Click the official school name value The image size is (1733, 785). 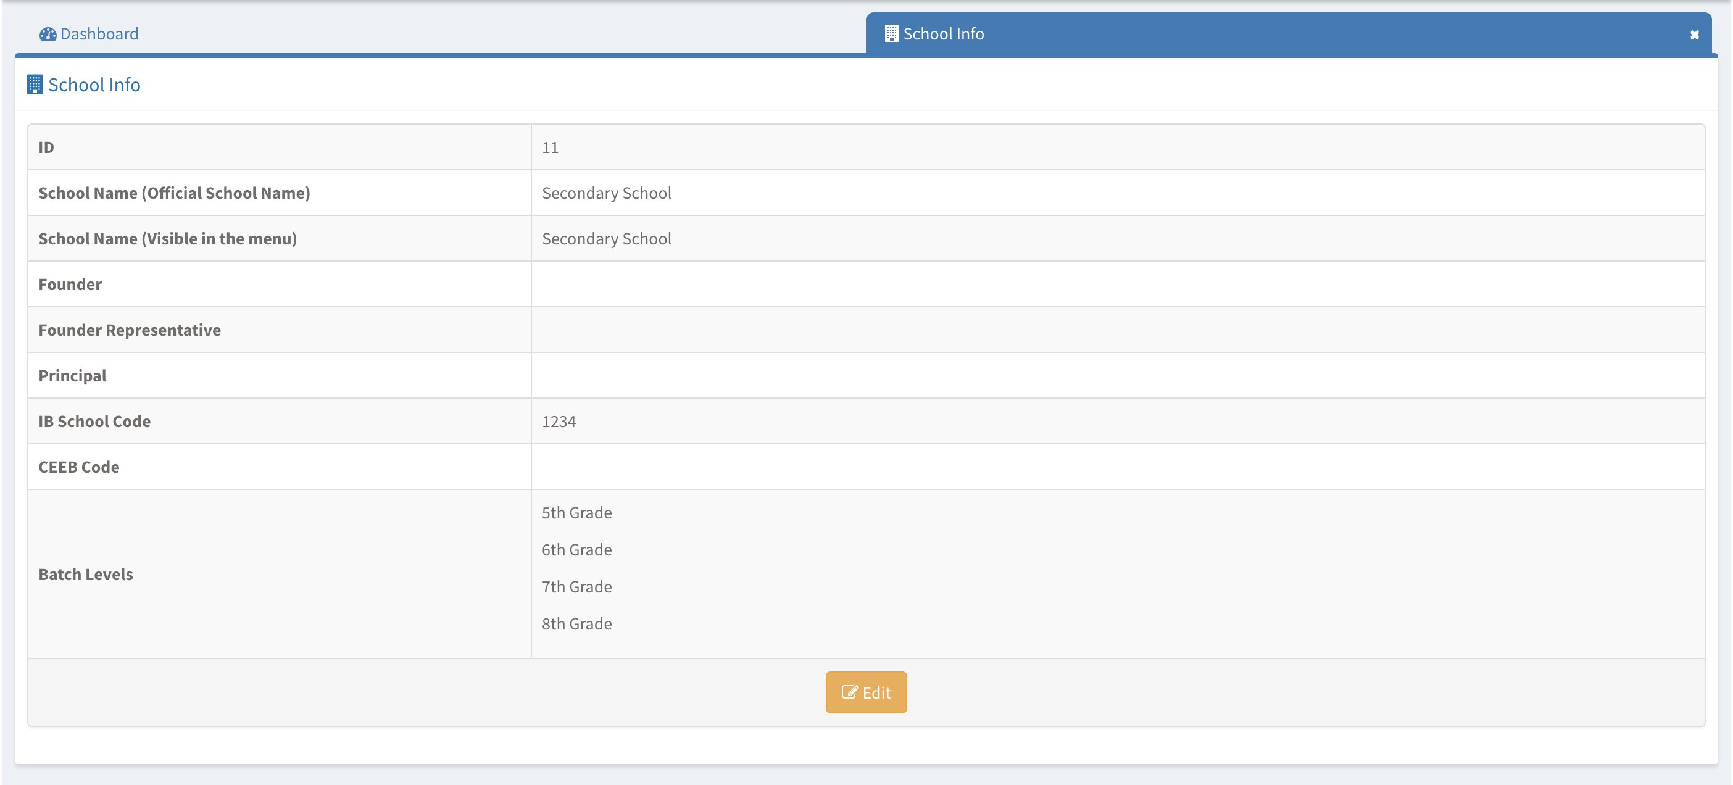(606, 193)
